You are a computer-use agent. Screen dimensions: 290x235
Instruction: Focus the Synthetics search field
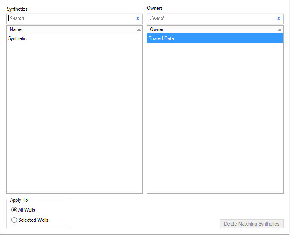pos(70,19)
